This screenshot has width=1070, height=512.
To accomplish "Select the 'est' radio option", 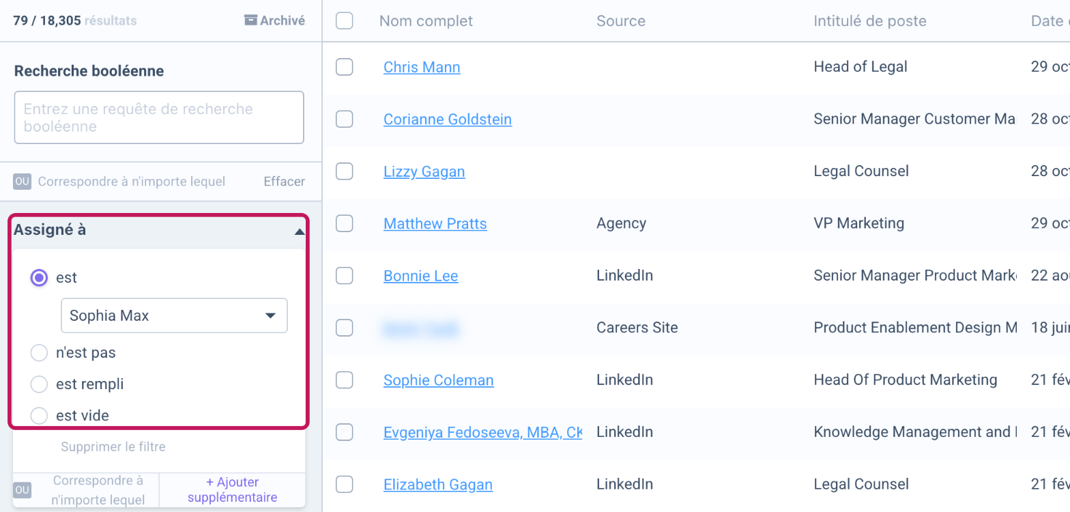I will pos(40,278).
